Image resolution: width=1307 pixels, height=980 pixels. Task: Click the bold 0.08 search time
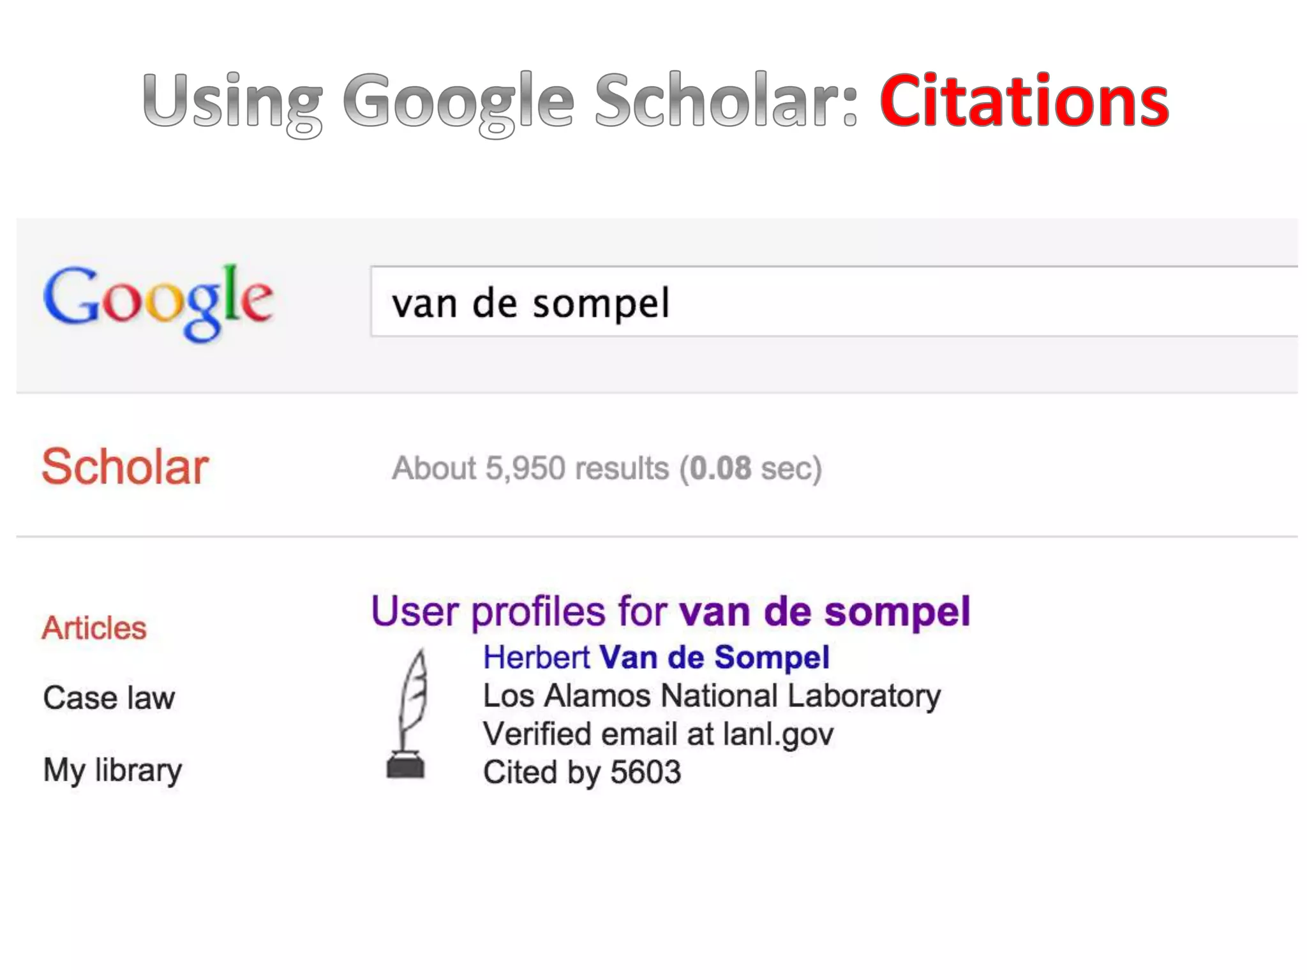(720, 468)
